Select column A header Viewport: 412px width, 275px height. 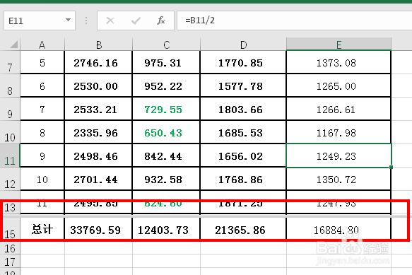point(42,44)
